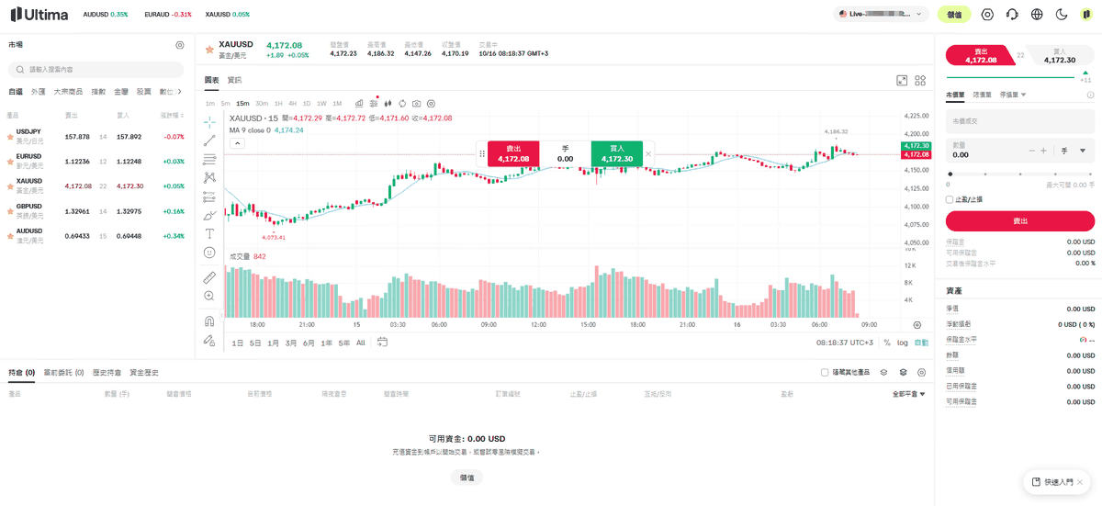Toggle EURUSD favorite star in list

(x=11, y=161)
